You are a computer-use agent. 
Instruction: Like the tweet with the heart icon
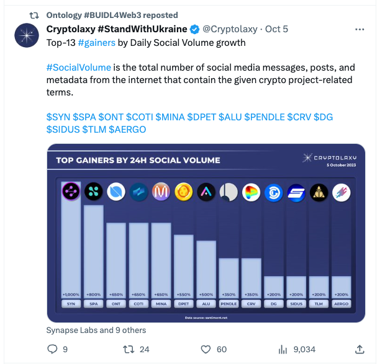(206, 349)
